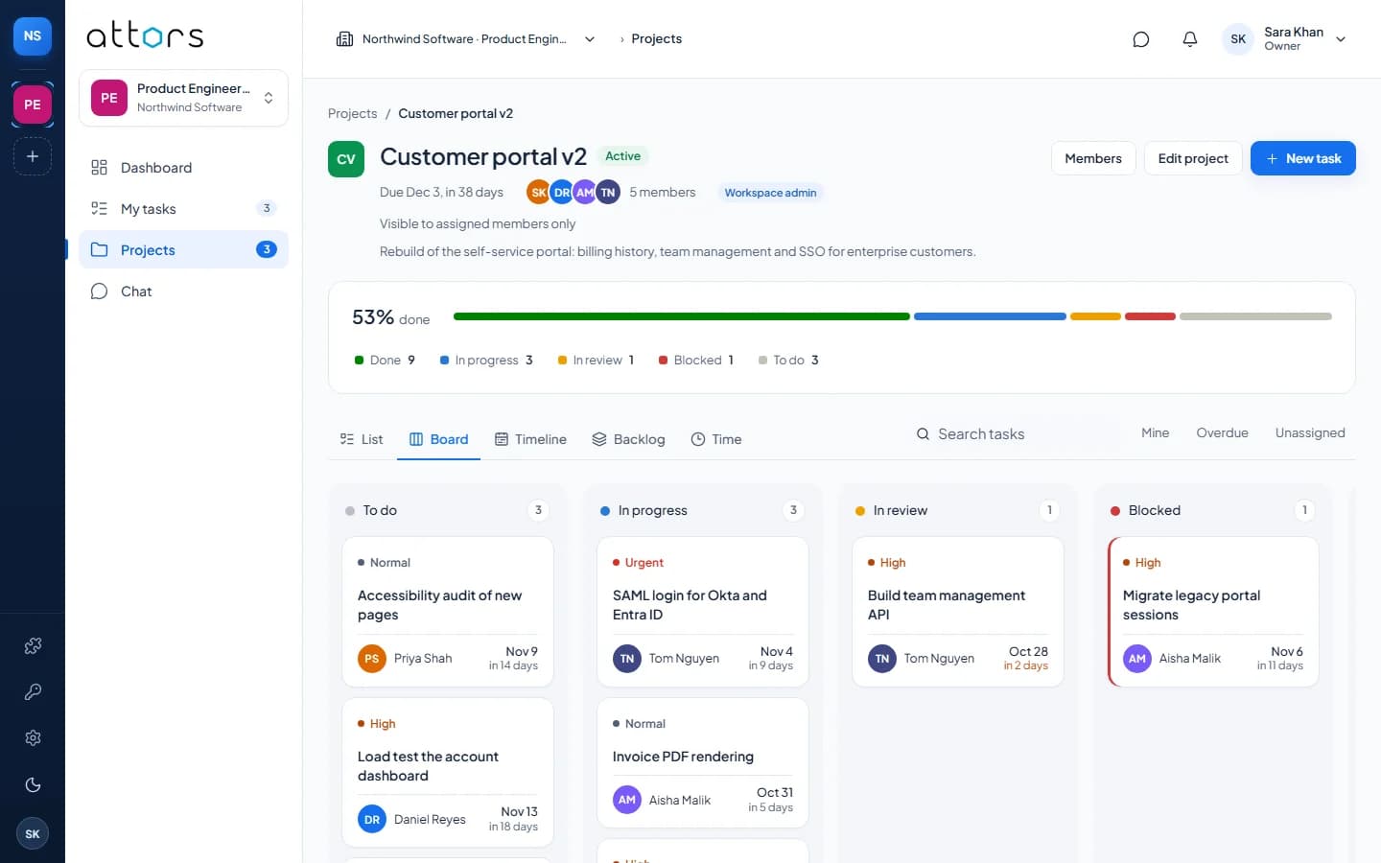Click the attors logo

(x=145, y=36)
